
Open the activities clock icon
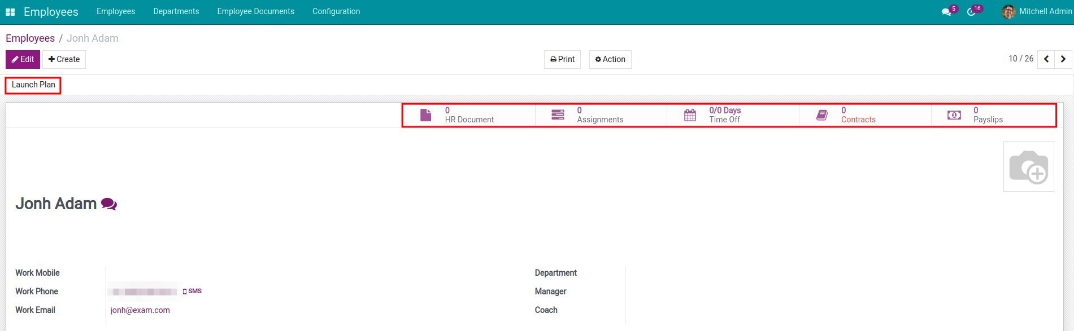pos(971,12)
